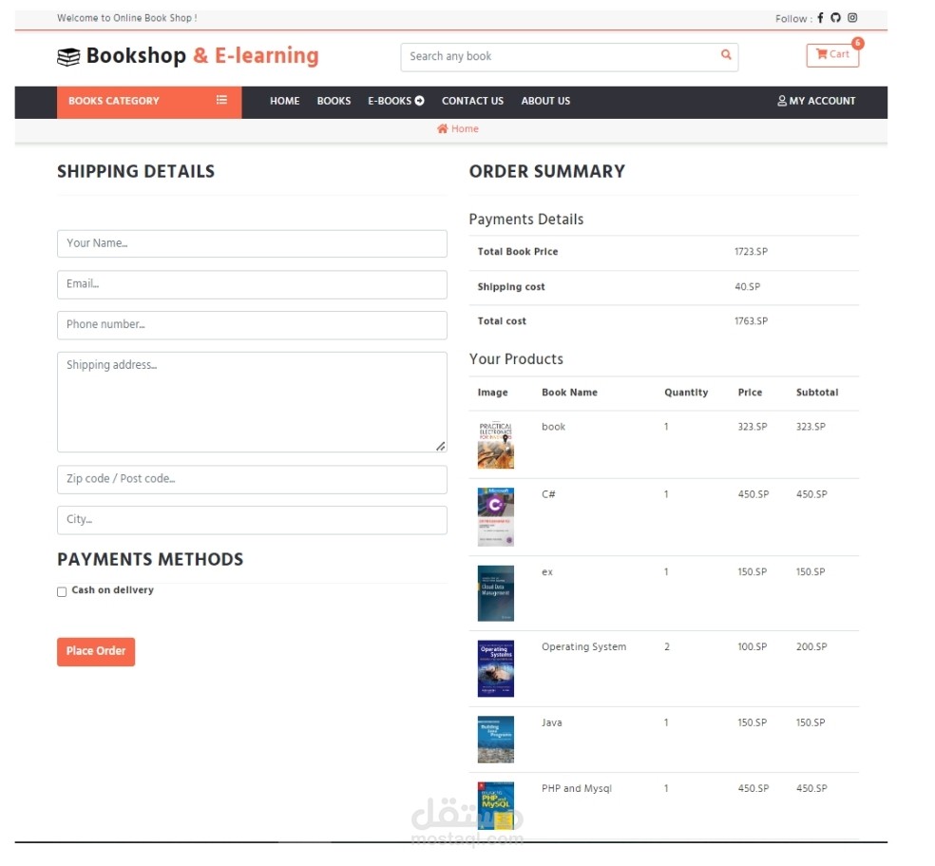Open the Operating Systems cover thumbnail
Viewport: 935px width, 866px height.
[495, 668]
